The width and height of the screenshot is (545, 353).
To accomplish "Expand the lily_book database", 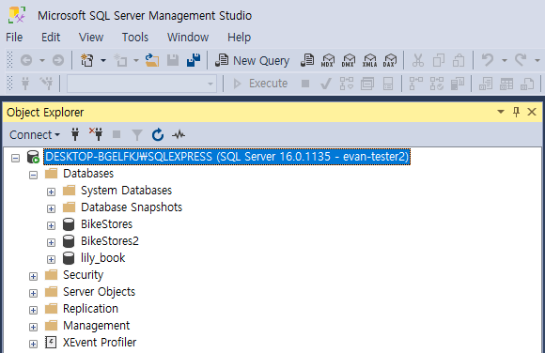I will tap(51, 259).
